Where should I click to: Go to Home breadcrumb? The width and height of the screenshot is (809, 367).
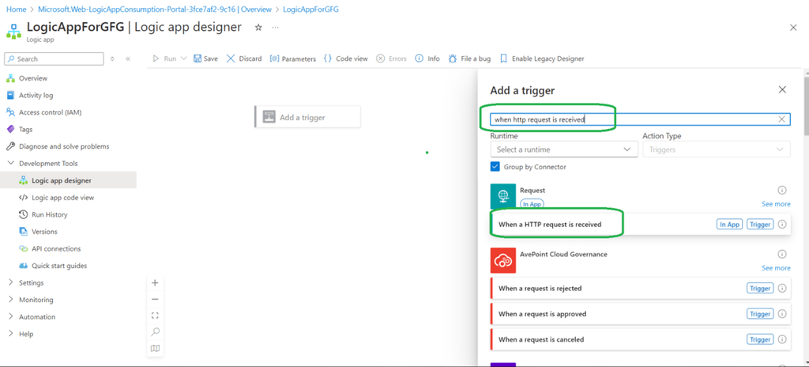[16, 9]
